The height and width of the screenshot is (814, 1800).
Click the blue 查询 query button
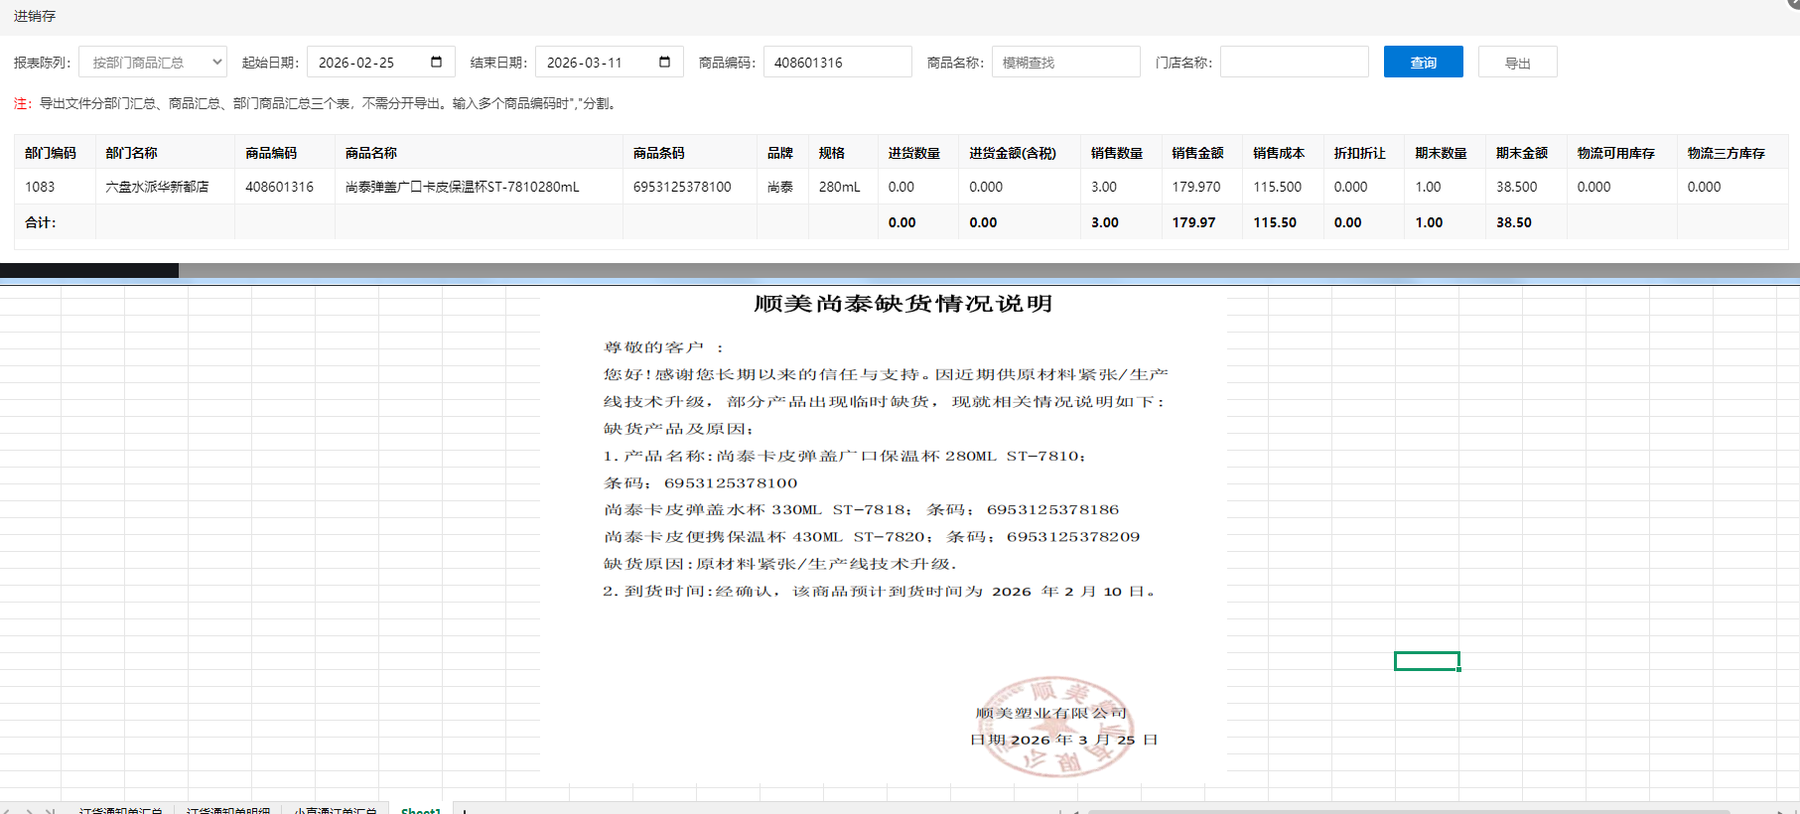click(x=1423, y=62)
